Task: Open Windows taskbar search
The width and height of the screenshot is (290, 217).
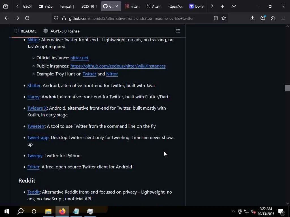Action: 20,211
